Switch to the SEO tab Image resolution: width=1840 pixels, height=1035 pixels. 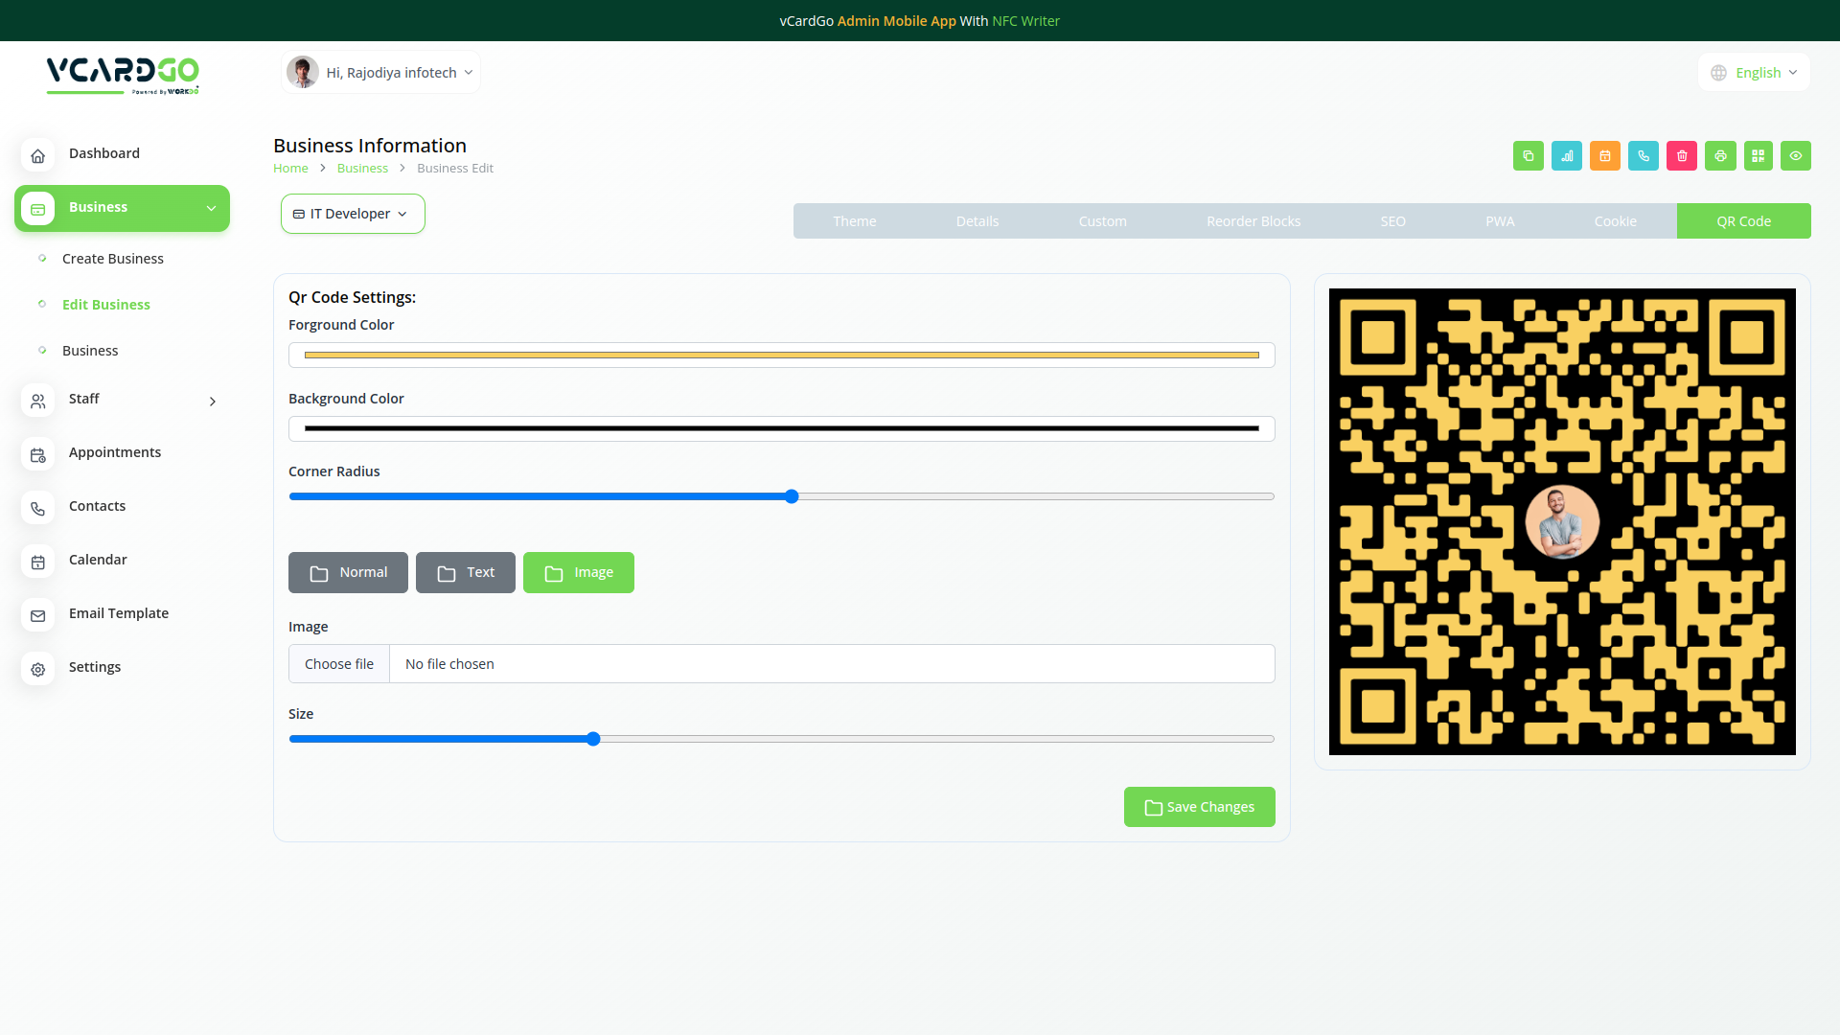point(1392,221)
